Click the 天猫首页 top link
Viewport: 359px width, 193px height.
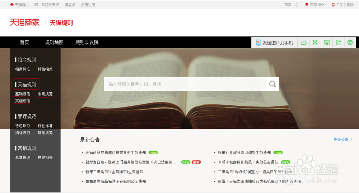(x=22, y=5)
